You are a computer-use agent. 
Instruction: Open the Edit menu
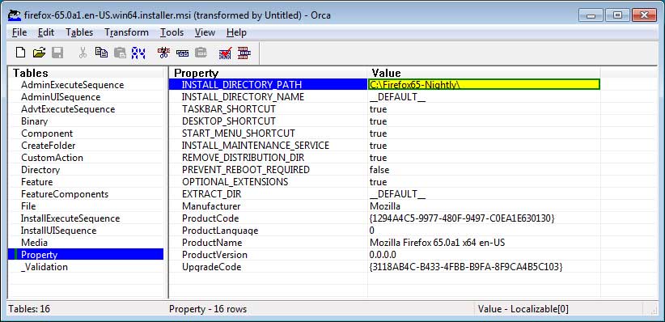(x=46, y=32)
